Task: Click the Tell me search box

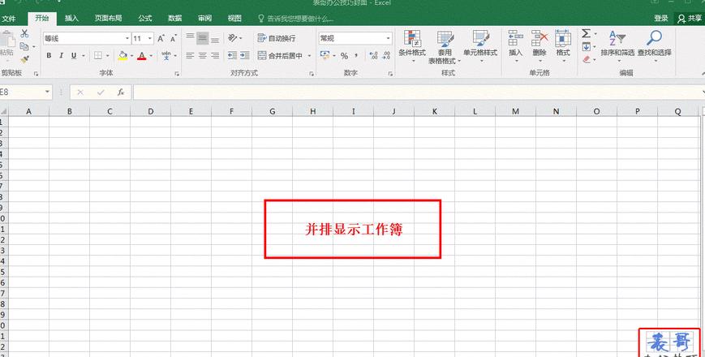Action: (x=296, y=19)
